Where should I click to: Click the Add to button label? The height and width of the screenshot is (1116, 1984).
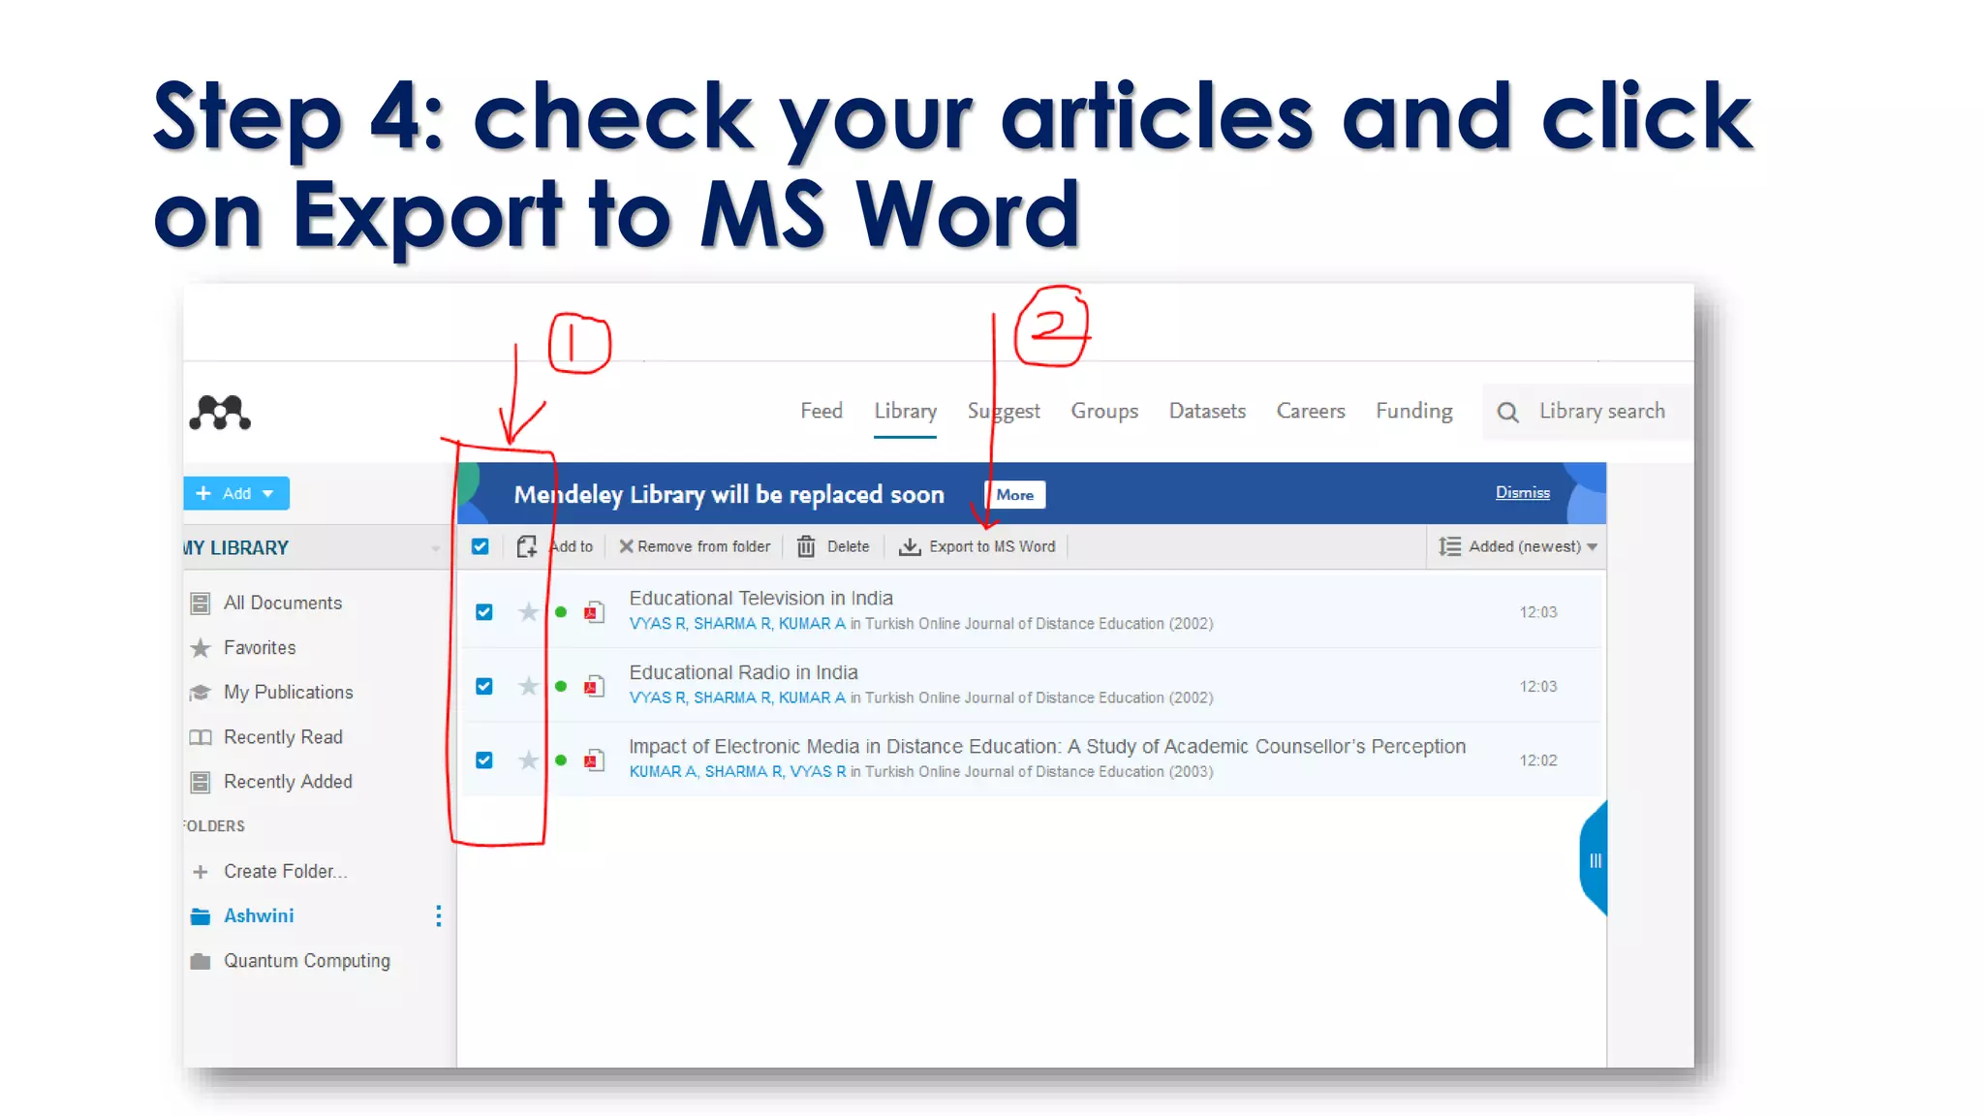pyautogui.click(x=572, y=546)
